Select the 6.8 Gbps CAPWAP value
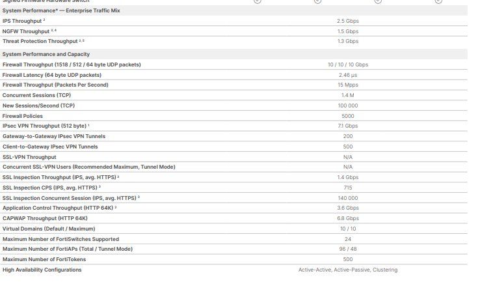This screenshot has width=480, height=282. pyautogui.click(x=348, y=218)
